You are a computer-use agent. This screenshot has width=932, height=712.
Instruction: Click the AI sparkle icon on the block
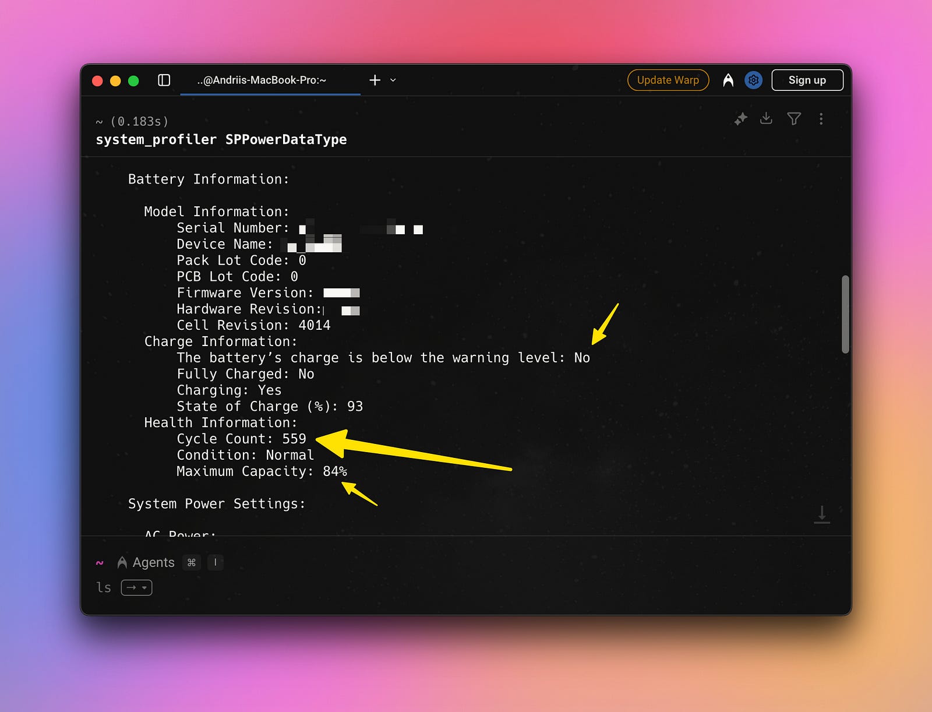[740, 119]
